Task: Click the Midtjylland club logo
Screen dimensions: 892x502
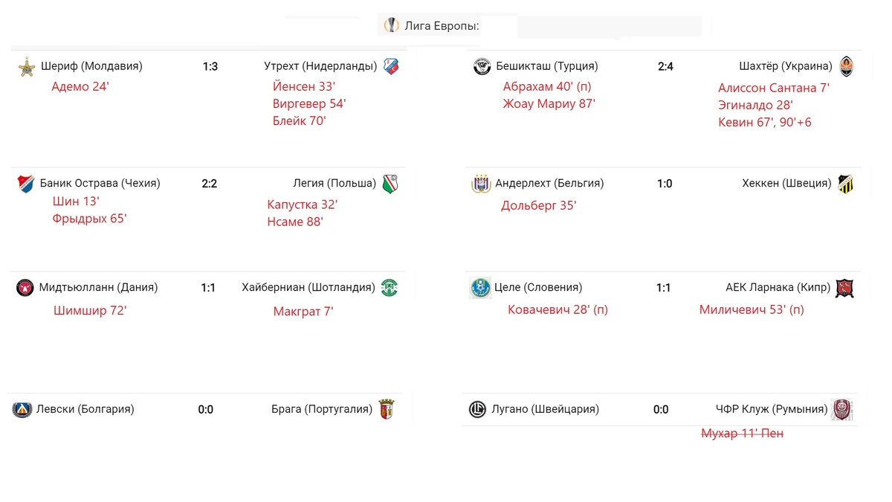Action: (x=25, y=288)
